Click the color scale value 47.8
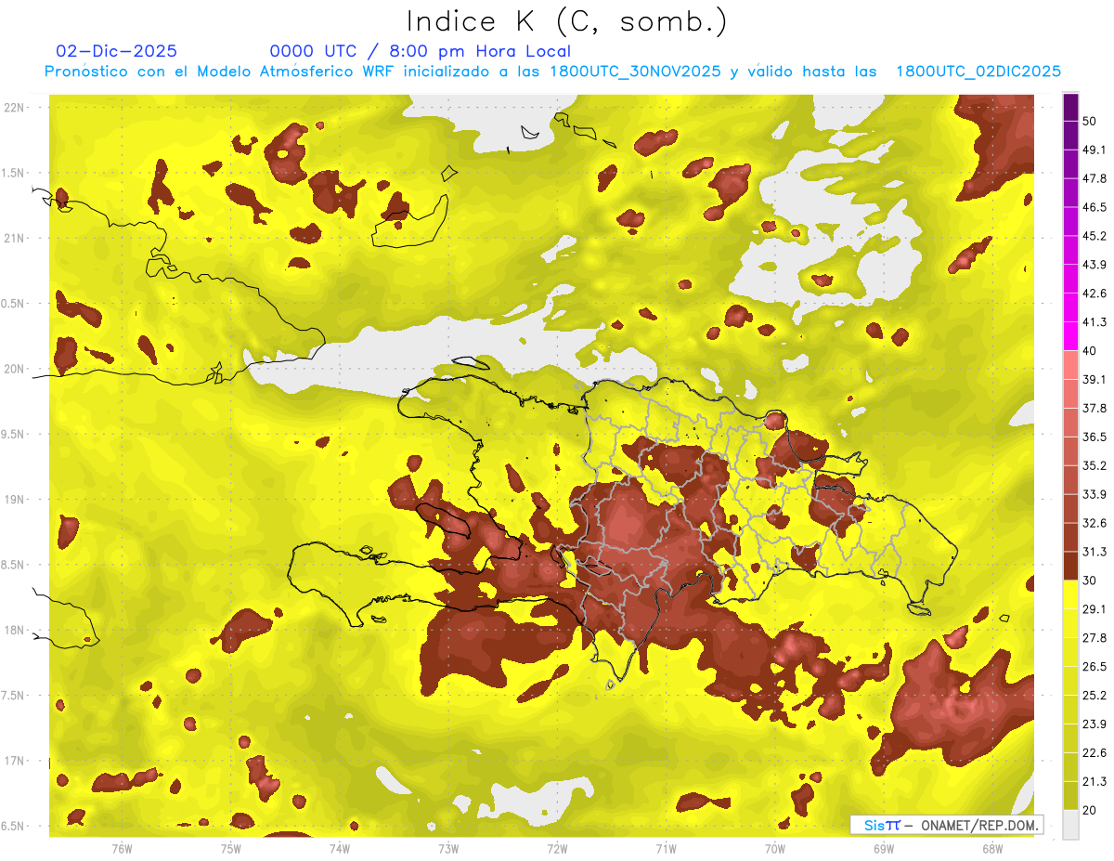This screenshot has width=1114, height=861. click(x=1094, y=178)
